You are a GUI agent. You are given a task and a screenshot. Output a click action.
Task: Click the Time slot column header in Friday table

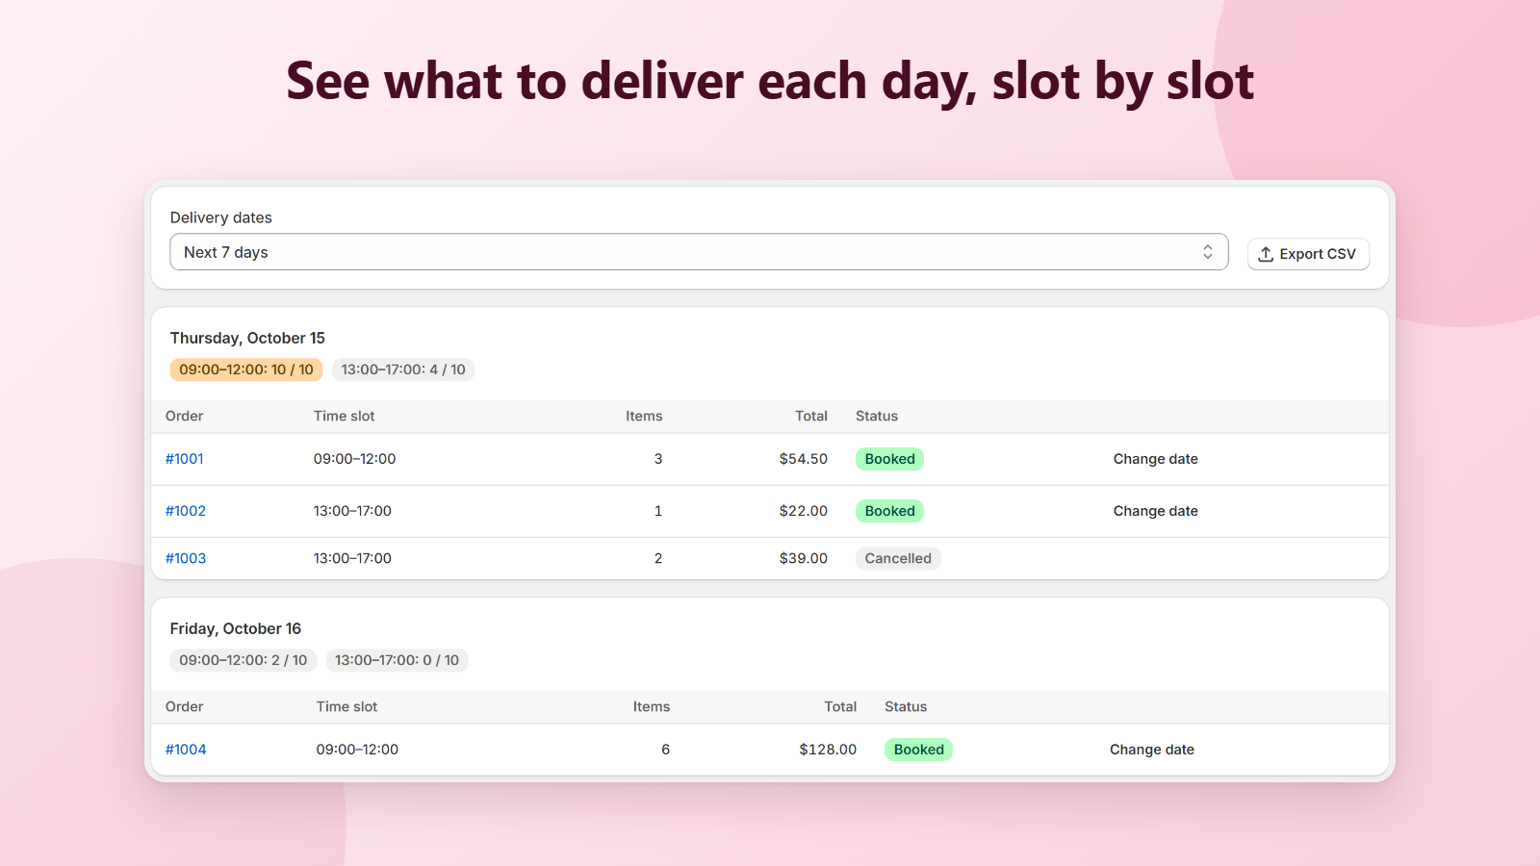346,706
